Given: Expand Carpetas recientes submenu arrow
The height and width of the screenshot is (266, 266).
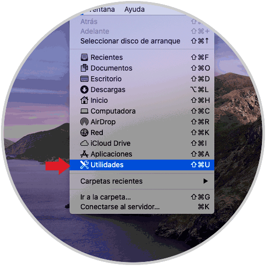Looking at the screenshot, I should 206,181.
